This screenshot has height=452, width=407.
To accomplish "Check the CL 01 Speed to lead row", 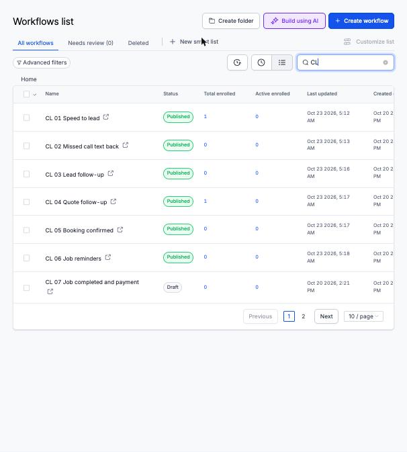I will 26,118.
